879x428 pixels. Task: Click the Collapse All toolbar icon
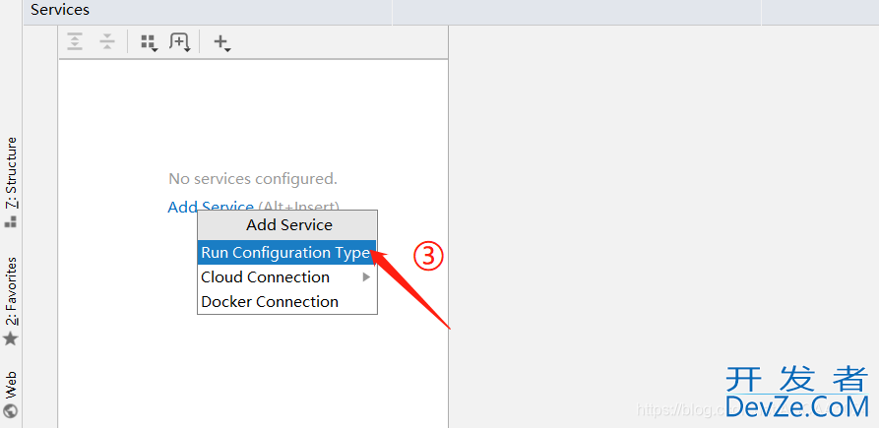[x=107, y=41]
